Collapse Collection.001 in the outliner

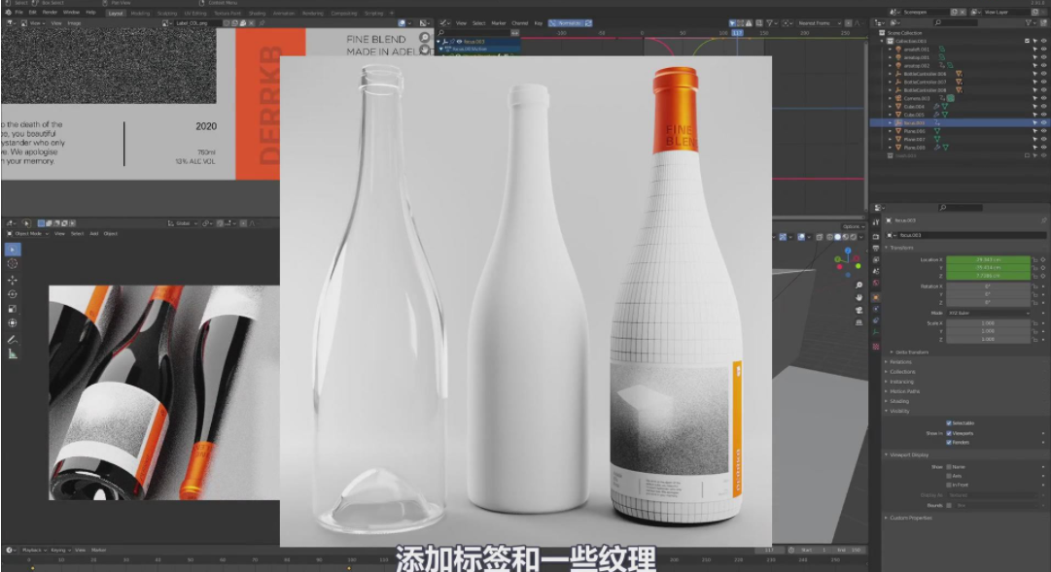coord(882,41)
